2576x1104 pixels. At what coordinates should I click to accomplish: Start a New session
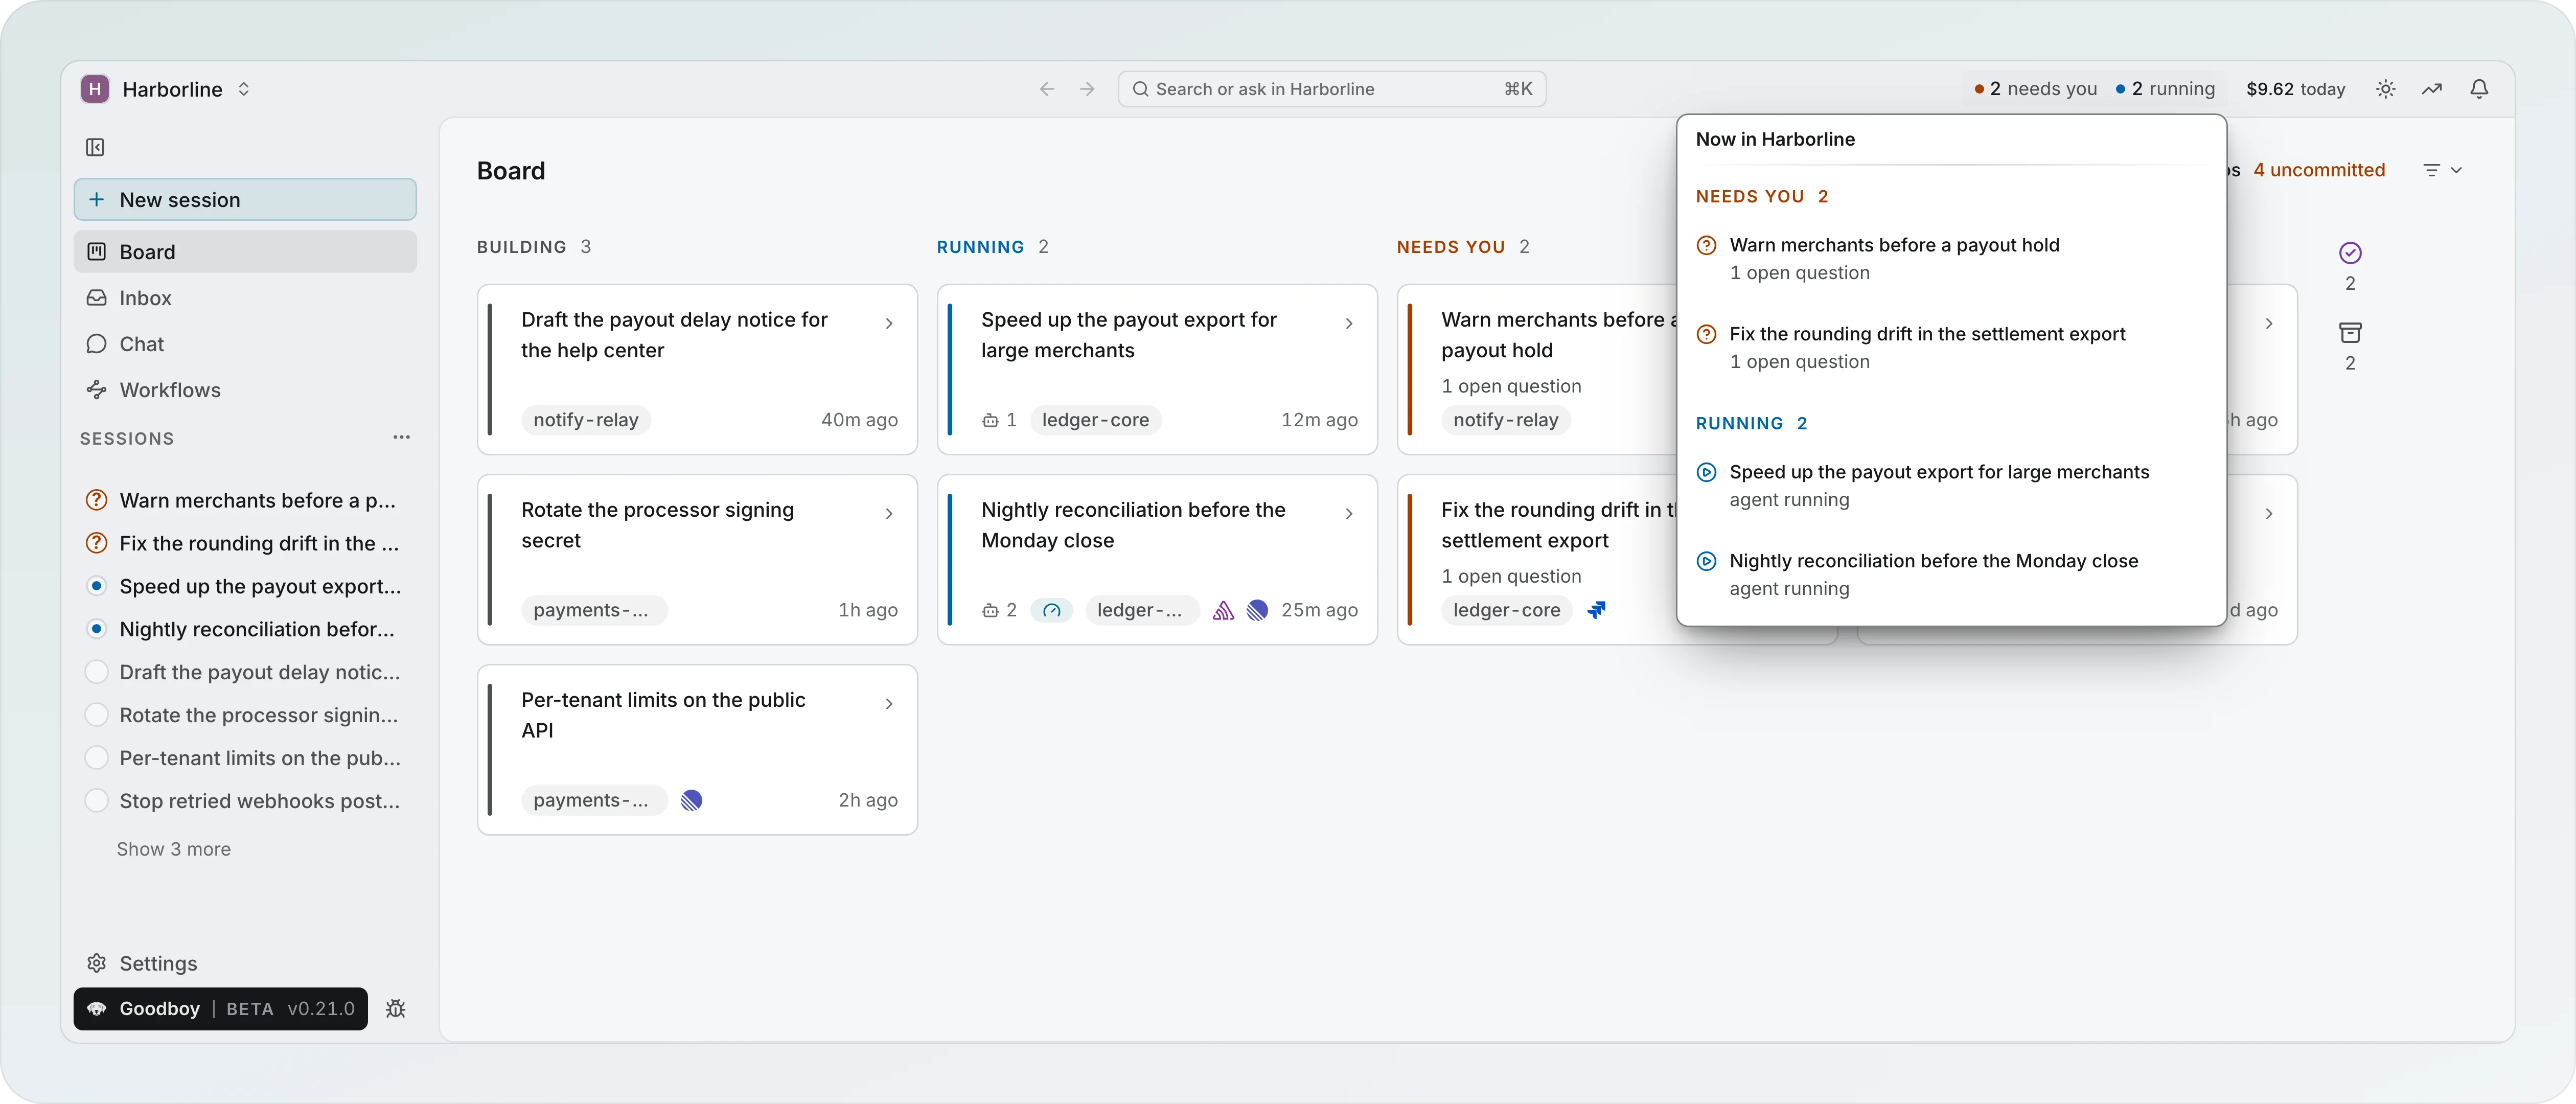tap(245, 199)
